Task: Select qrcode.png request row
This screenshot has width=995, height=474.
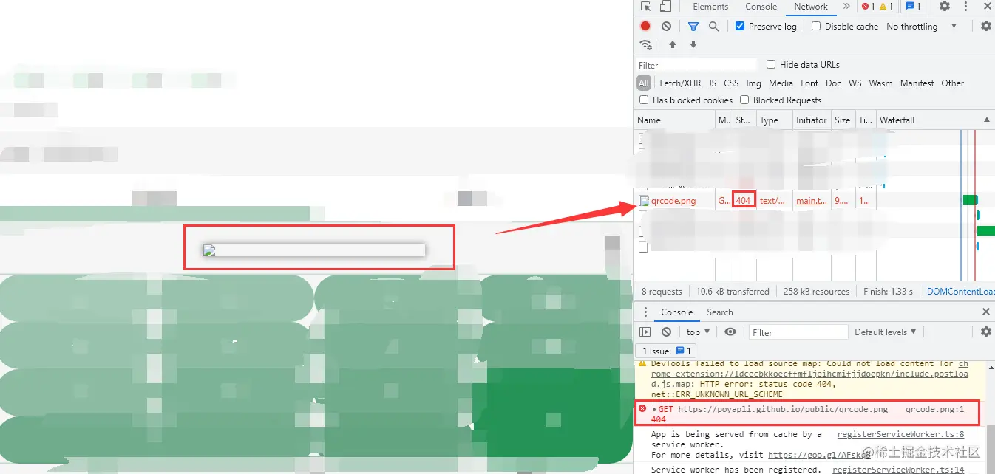Action: pyautogui.click(x=813, y=200)
